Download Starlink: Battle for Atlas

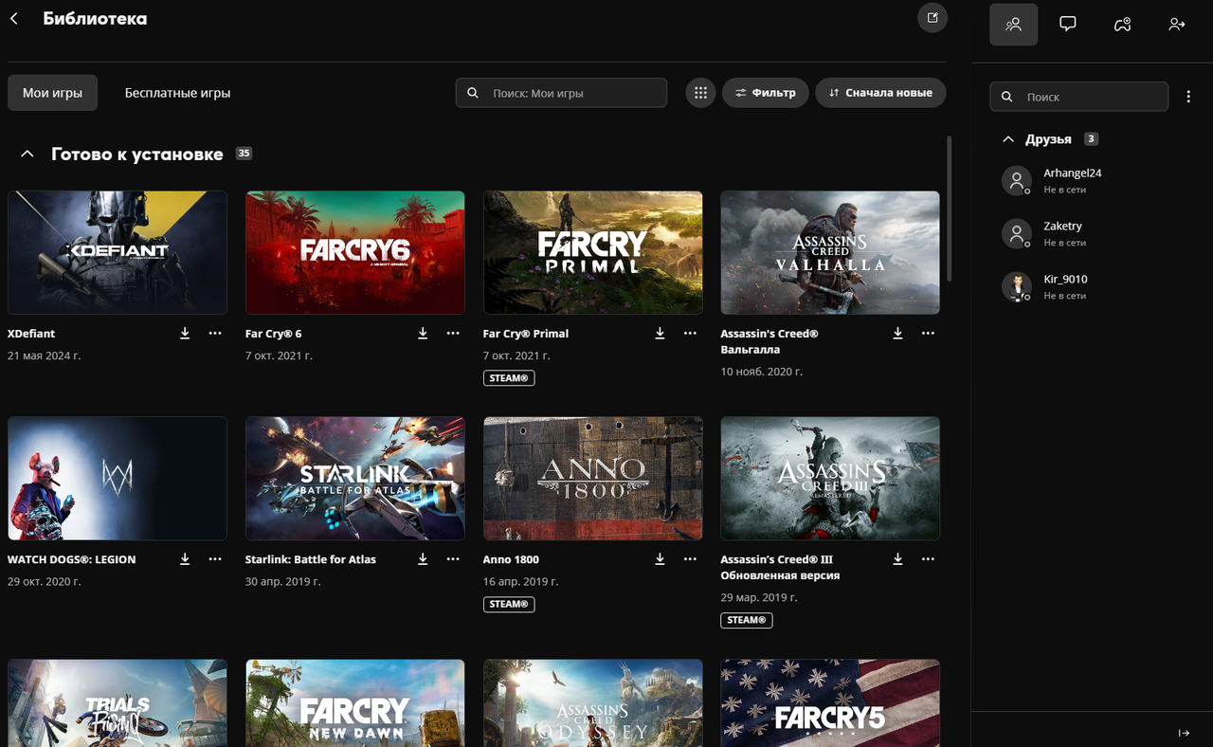423,559
